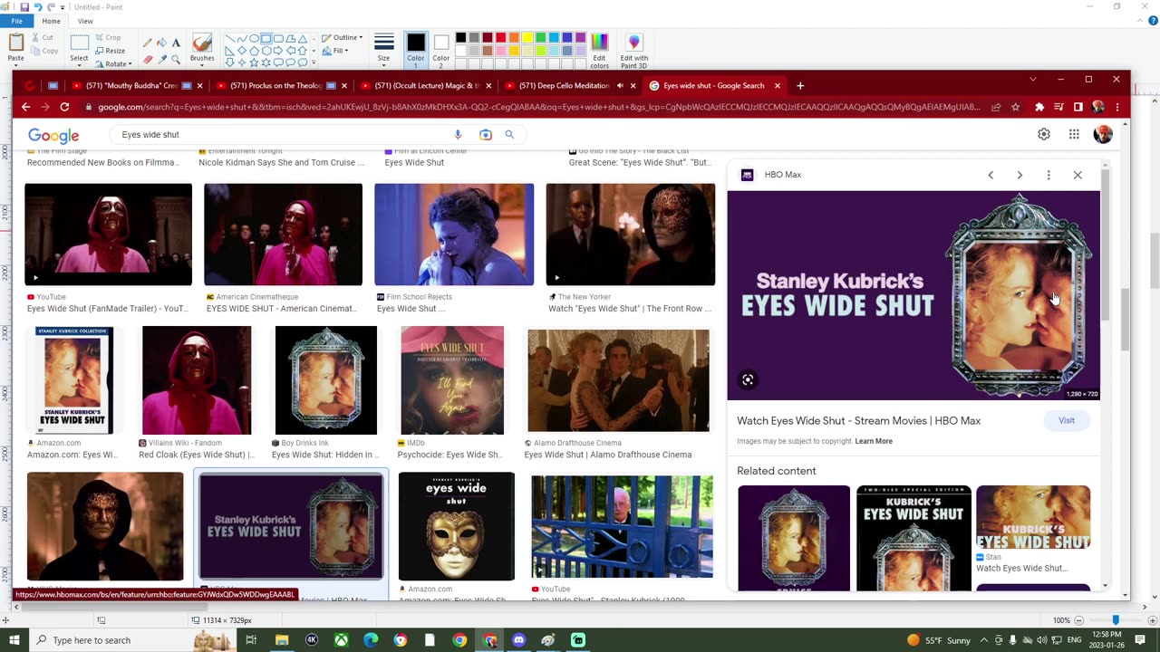Screen dimensions: 1160x652
Task: Expand the Size line thickness dropdown
Action: point(383,63)
